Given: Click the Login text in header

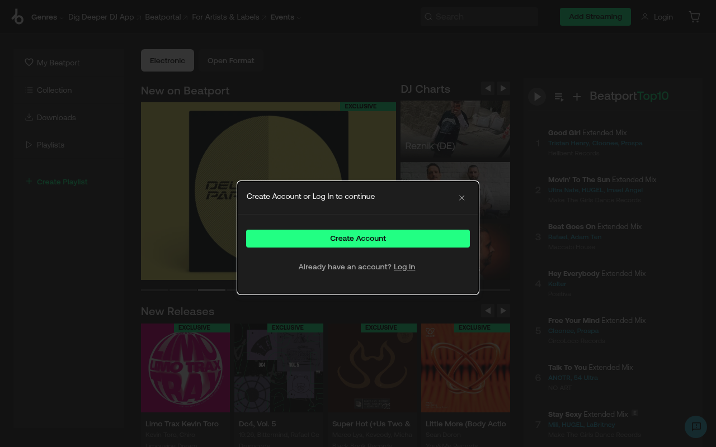Looking at the screenshot, I should coord(663,17).
